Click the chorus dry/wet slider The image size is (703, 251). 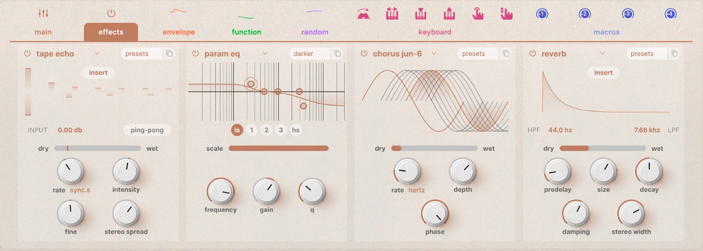click(434, 148)
